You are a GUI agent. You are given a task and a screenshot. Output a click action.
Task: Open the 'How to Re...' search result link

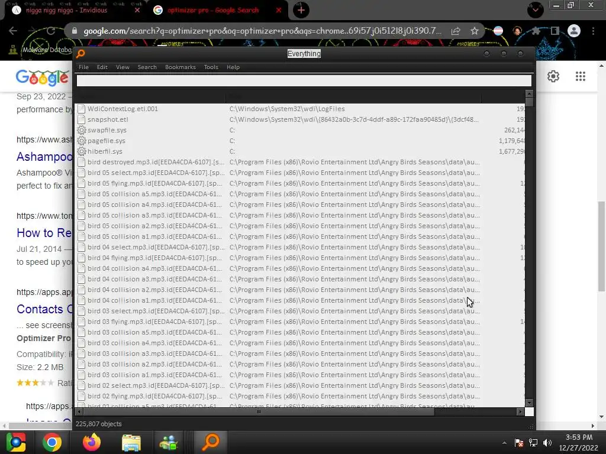pyautogui.click(x=44, y=233)
